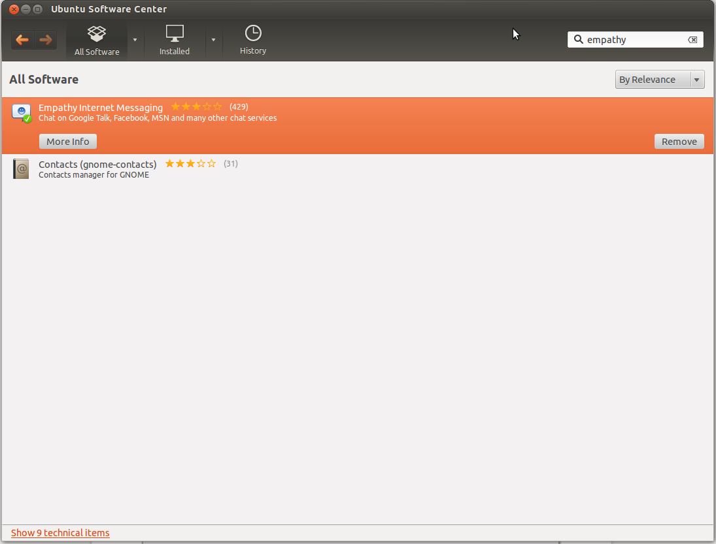Click the (31) review count
This screenshot has width=716, height=544.
tap(231, 164)
